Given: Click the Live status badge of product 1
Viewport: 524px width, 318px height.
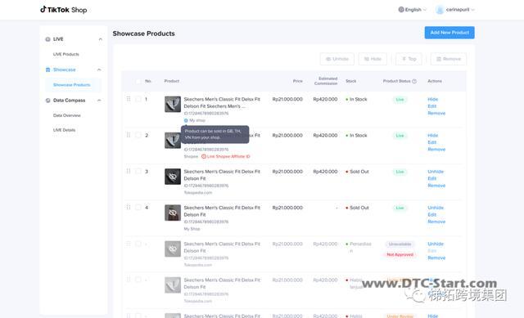Looking at the screenshot, I should [x=400, y=100].
